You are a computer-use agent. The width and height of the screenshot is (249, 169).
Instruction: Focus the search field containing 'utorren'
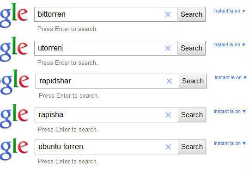click(106, 48)
